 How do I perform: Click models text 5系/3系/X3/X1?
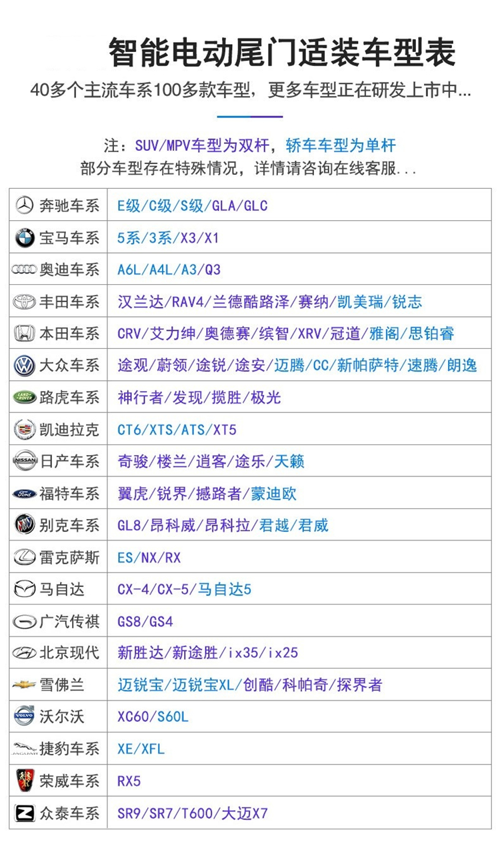(x=168, y=238)
